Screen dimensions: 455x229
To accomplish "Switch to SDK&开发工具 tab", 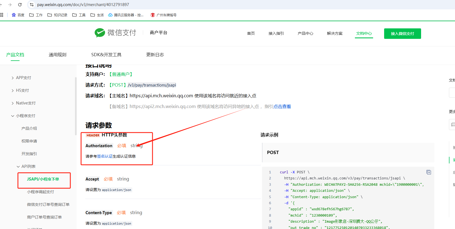I will 106,55.
